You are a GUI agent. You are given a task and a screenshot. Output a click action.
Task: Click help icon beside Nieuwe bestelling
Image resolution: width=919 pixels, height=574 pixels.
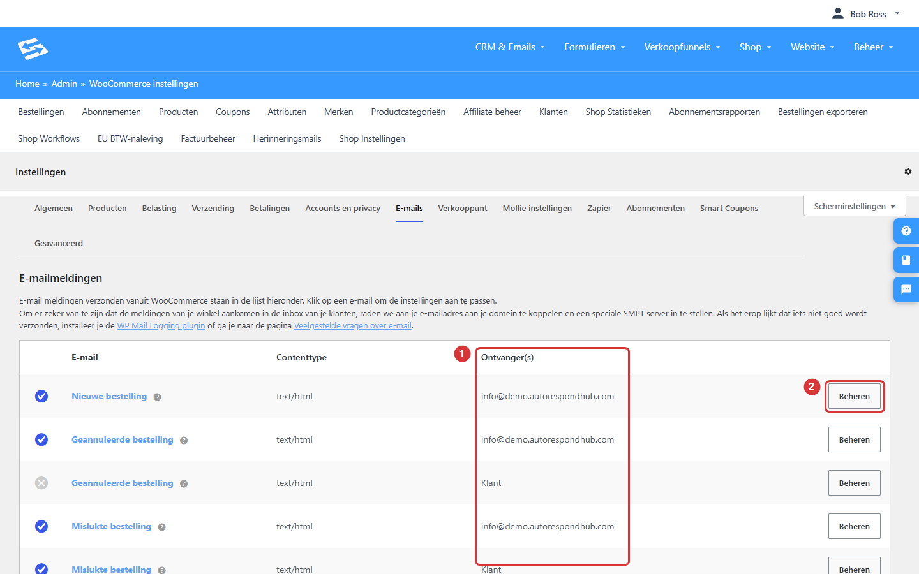[157, 397]
